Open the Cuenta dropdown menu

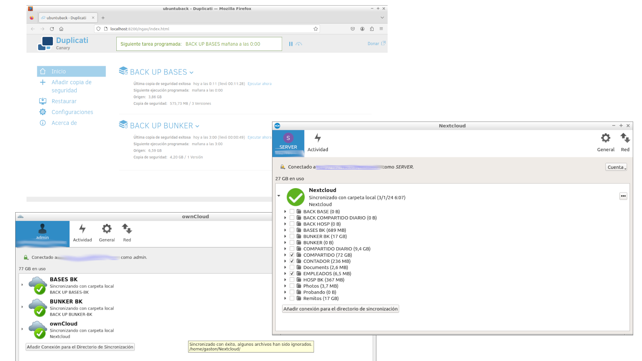(x=616, y=167)
